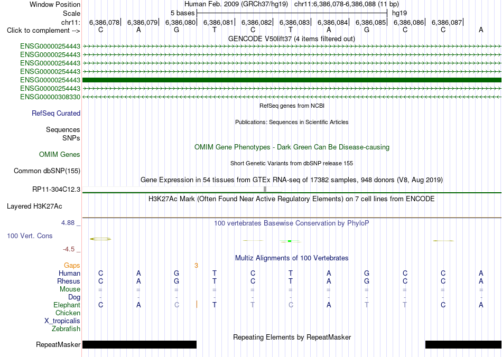Viewport: 502px width, 357px height.
Task: Click the '100 Vert. Cons' track label
Action: [x=30, y=236]
